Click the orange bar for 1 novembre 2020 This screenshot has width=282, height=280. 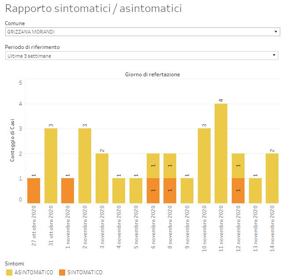(68, 190)
